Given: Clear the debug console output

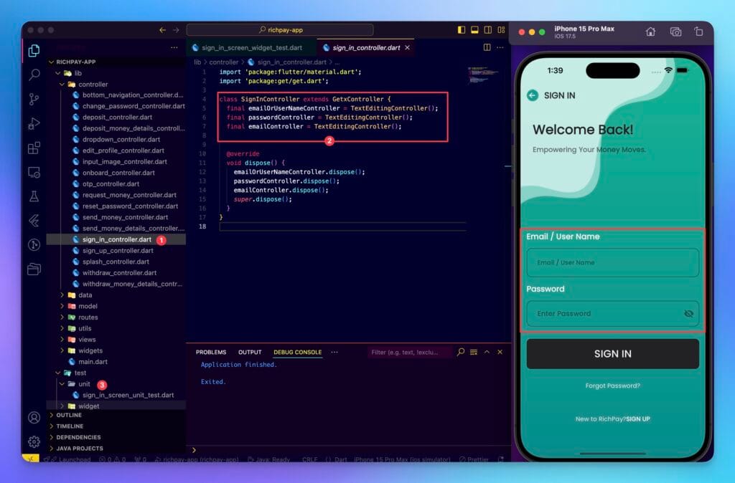Looking at the screenshot, I should (x=474, y=352).
